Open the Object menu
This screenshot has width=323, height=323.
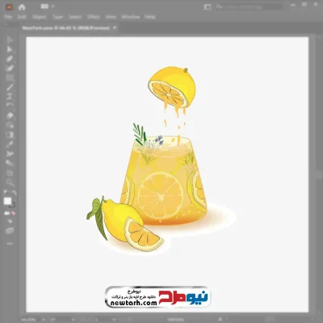pyautogui.click(x=40, y=17)
